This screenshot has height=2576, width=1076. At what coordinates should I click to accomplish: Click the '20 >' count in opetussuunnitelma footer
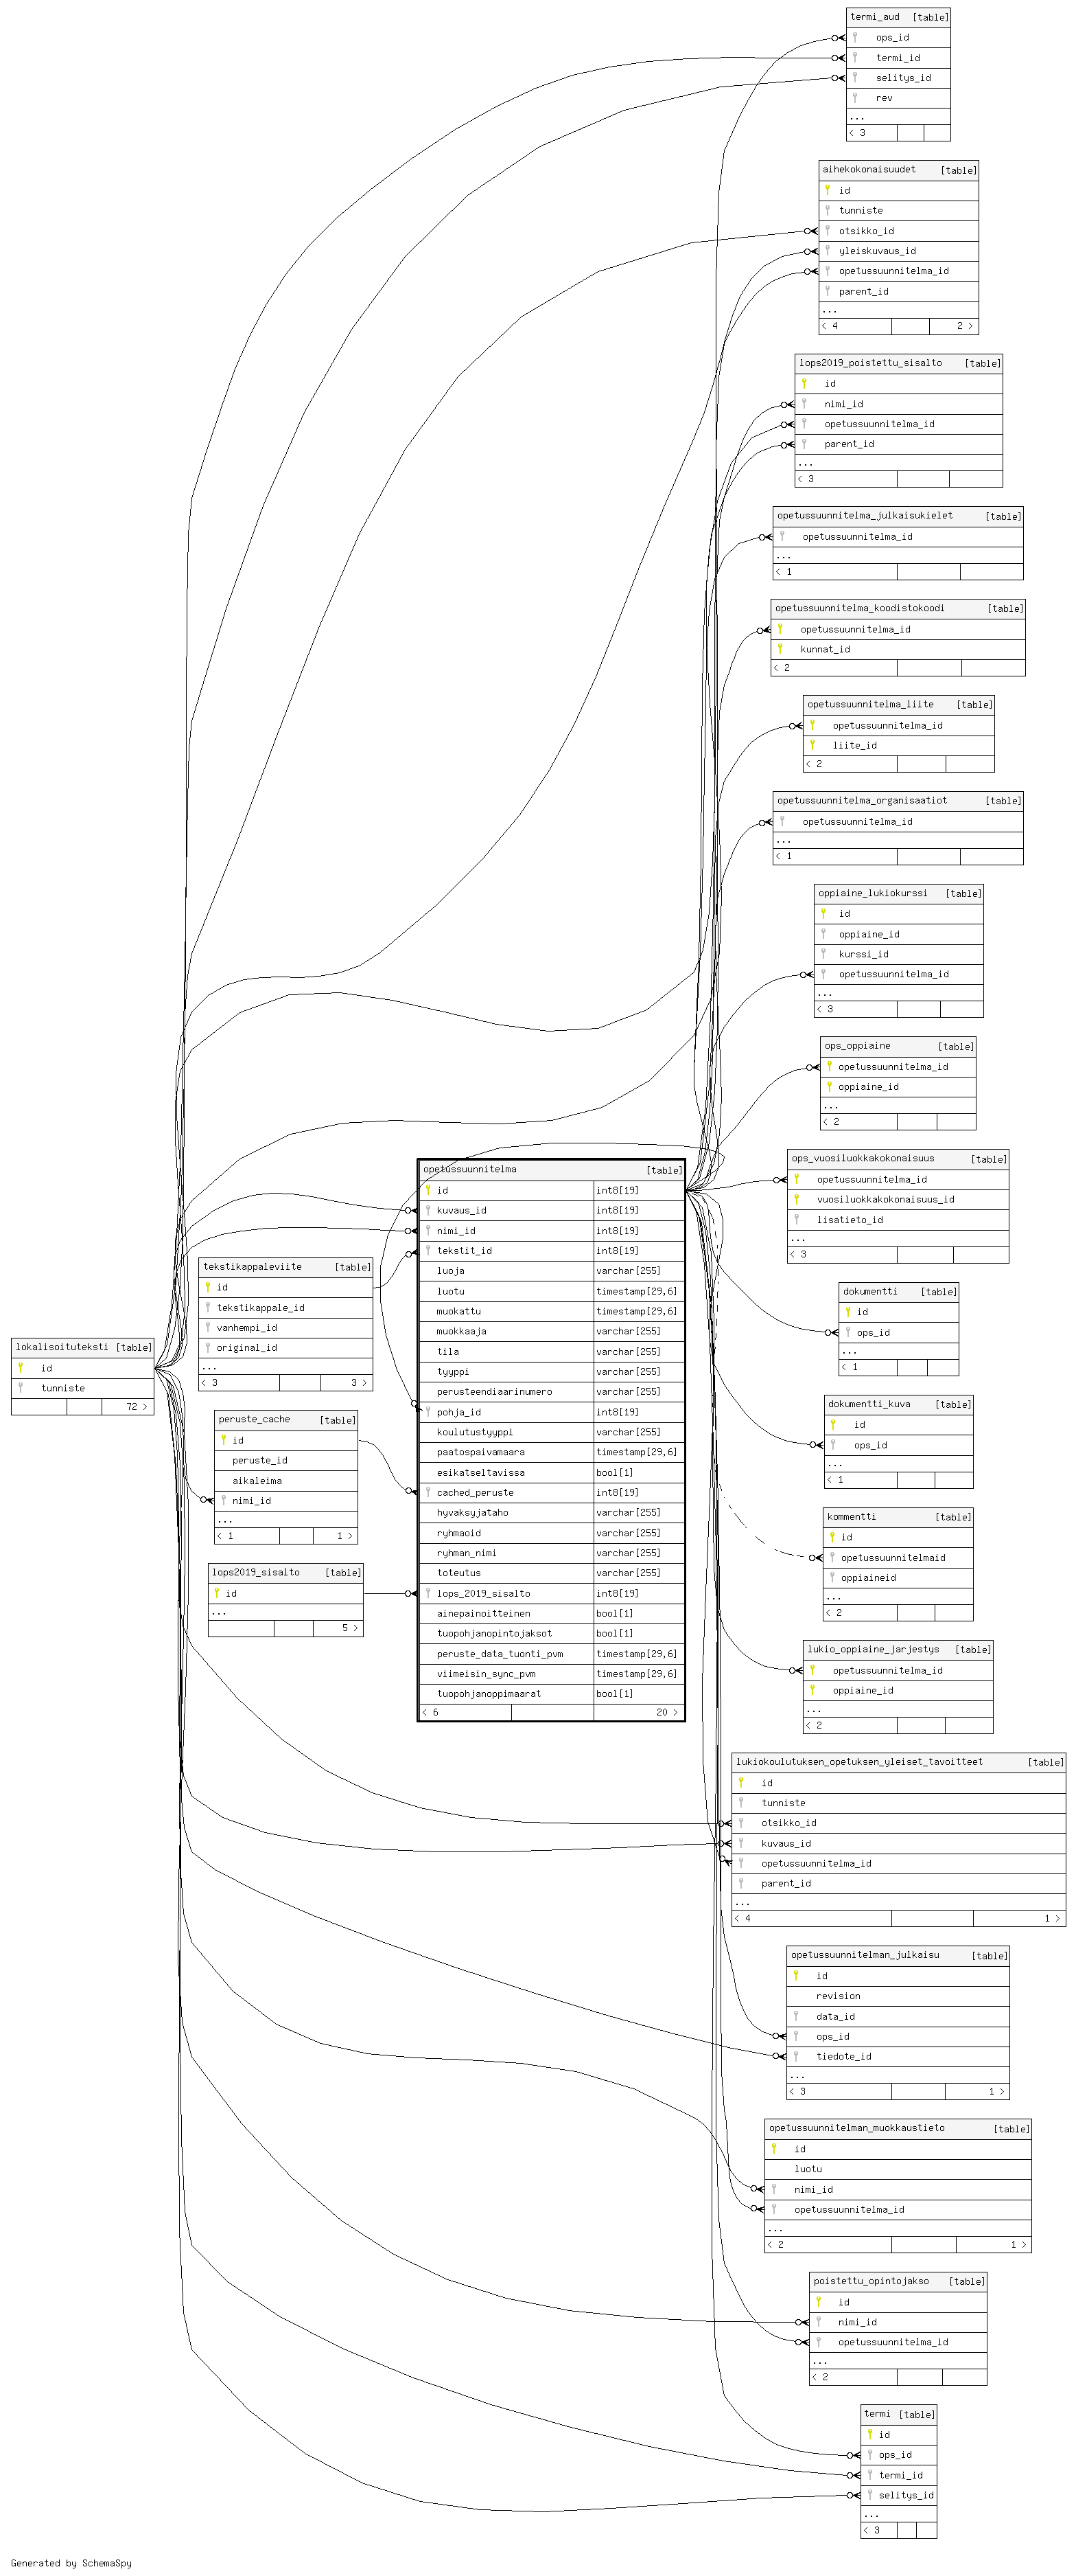tap(666, 1713)
